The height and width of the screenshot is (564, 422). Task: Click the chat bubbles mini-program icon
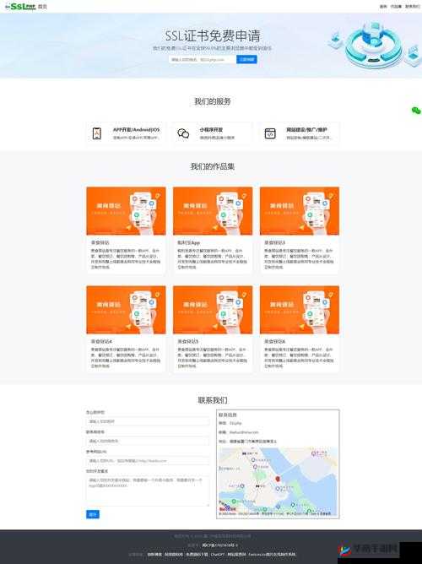click(x=183, y=133)
